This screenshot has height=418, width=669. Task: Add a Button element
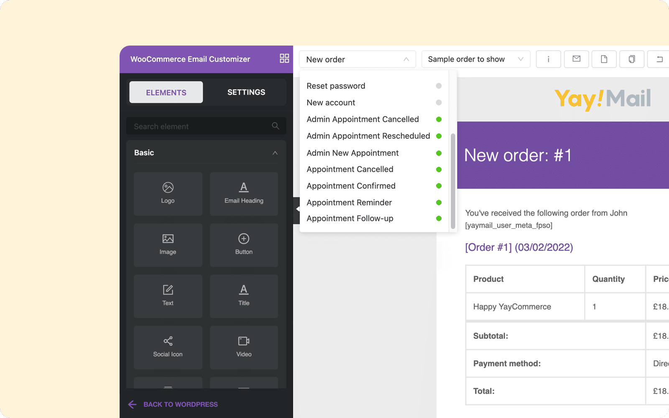pyautogui.click(x=244, y=245)
